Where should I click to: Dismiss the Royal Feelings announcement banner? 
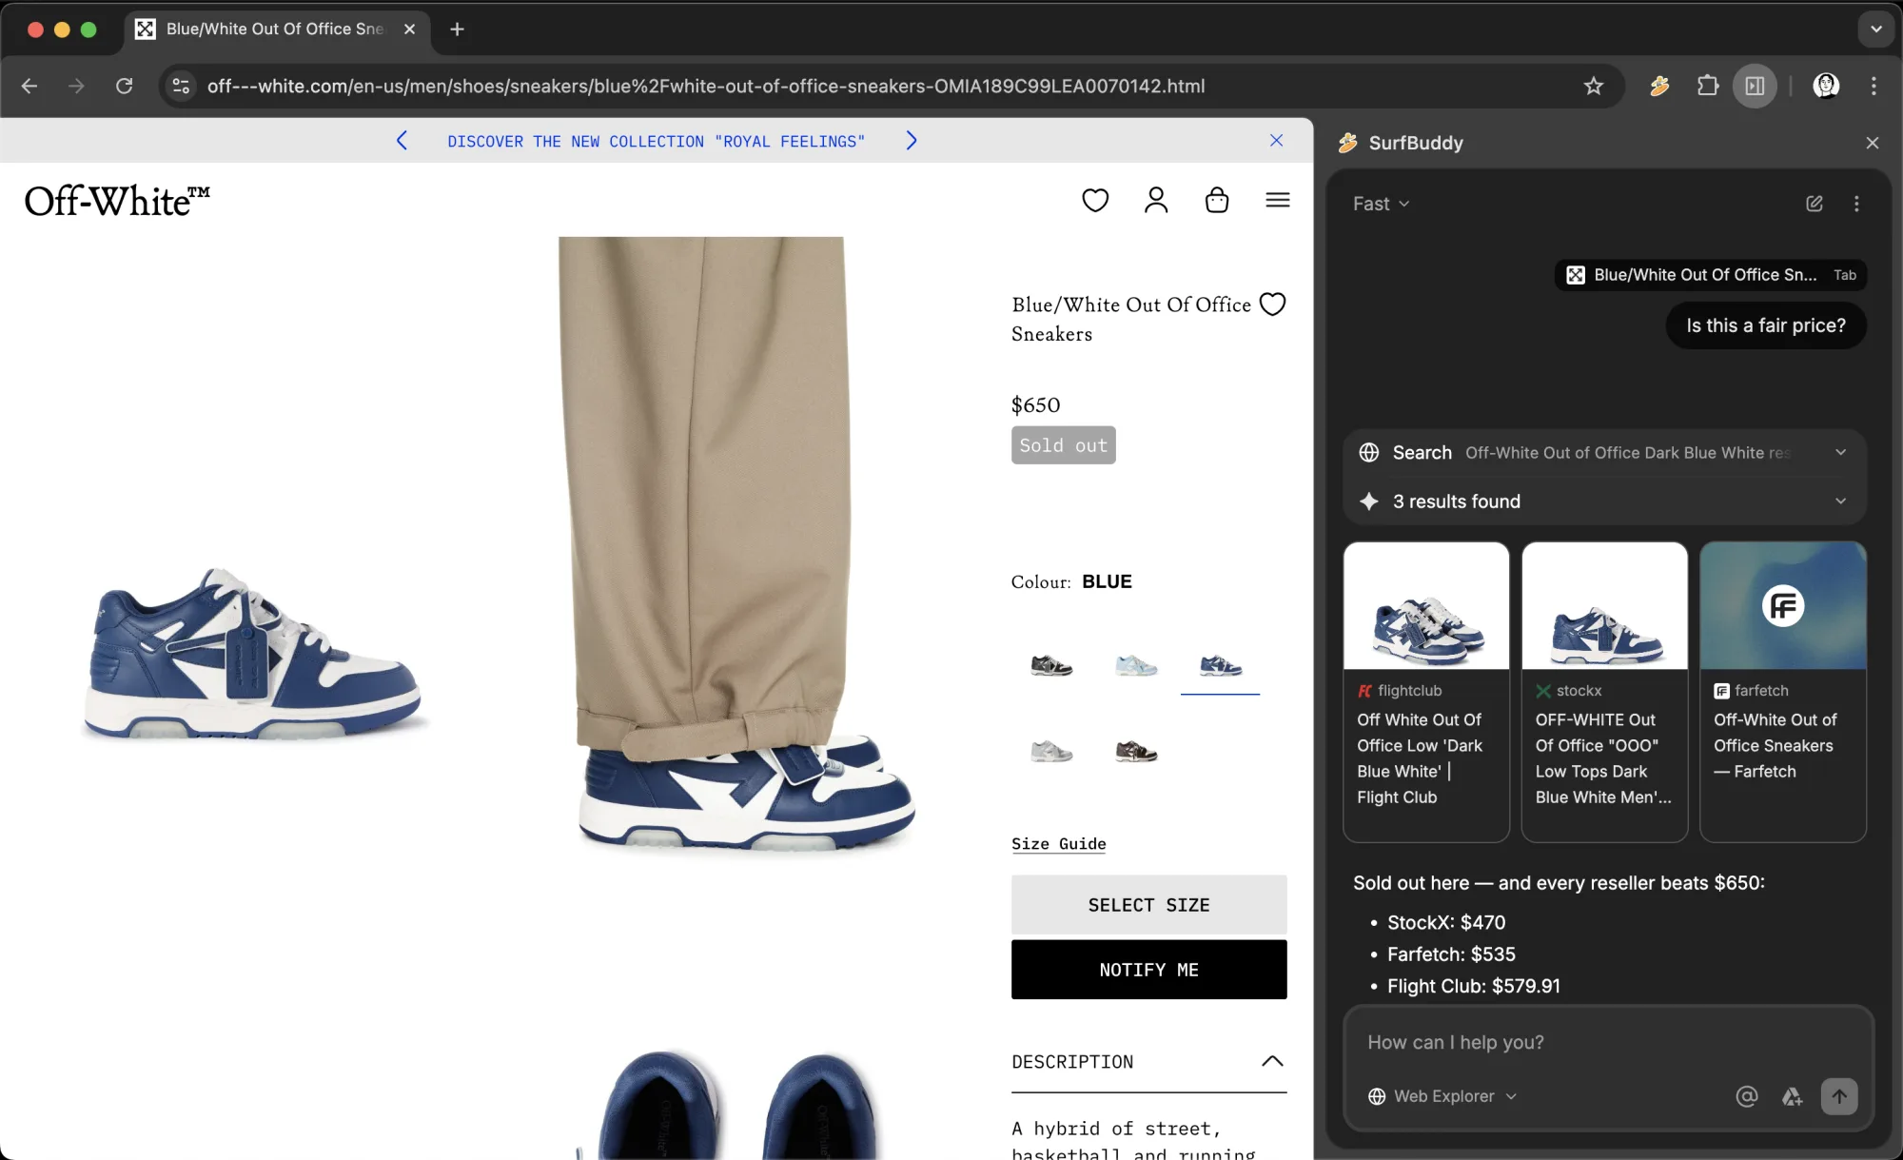click(x=1276, y=141)
